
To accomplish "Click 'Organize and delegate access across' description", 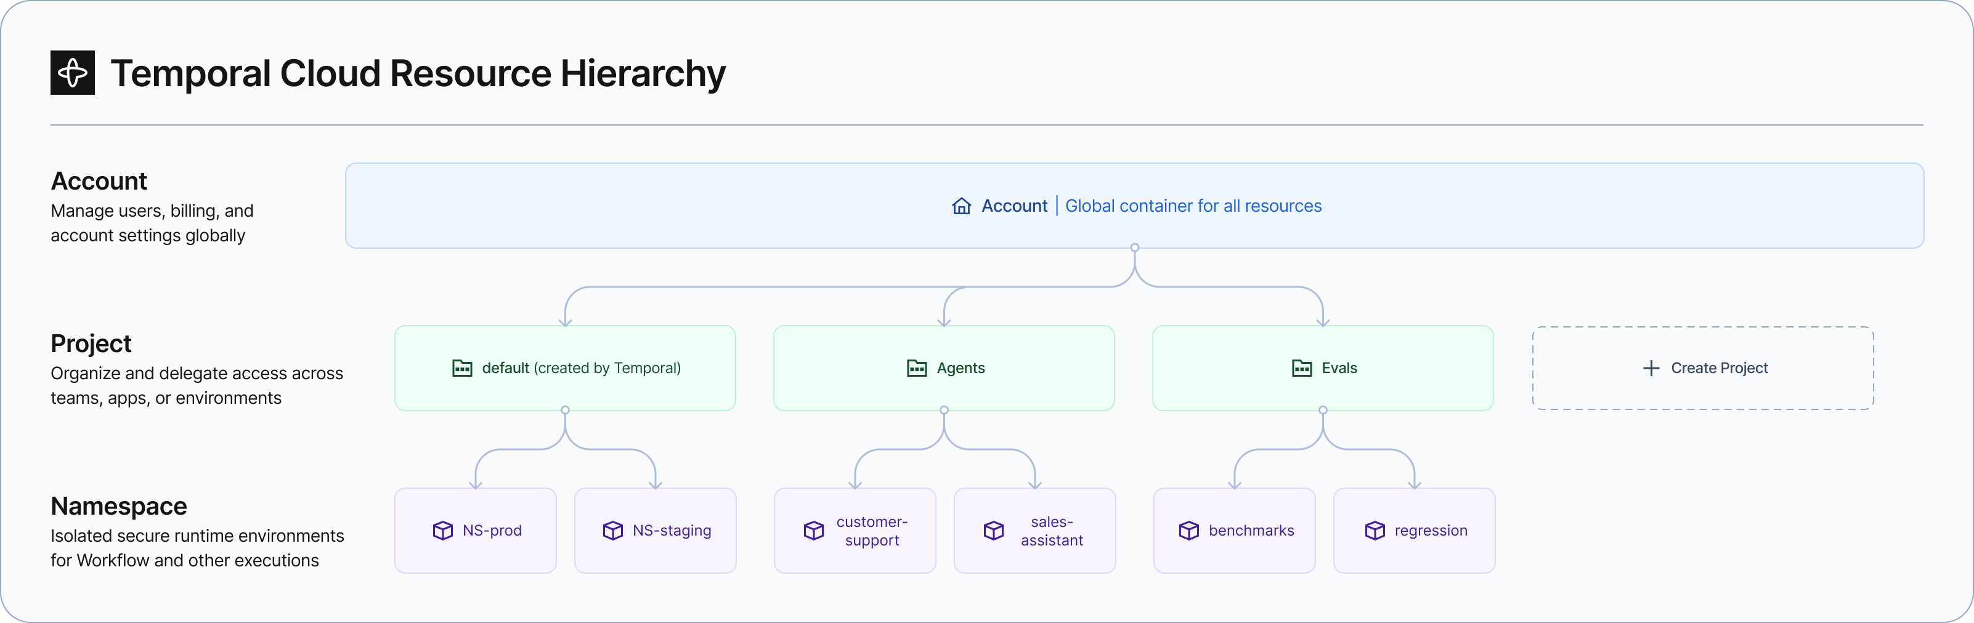I will pos(197,372).
